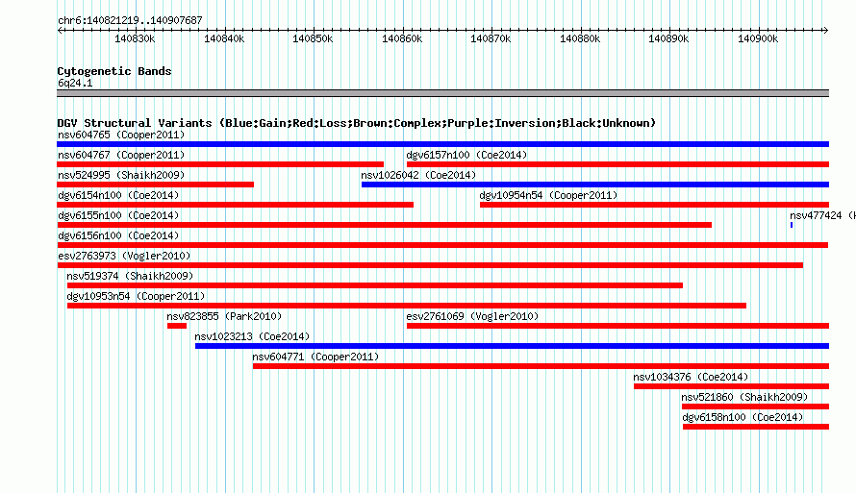Select the dgv6158n100 (Coe2014) red bar
The height and width of the screenshot is (493, 856).
point(756,427)
